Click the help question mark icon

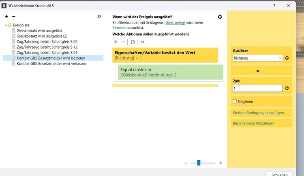pyautogui.click(x=274, y=6)
